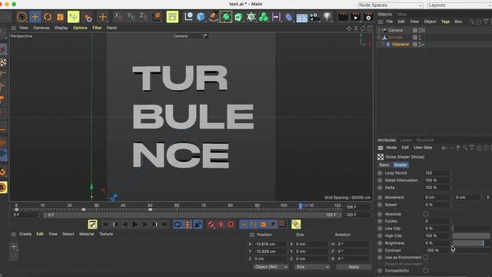Toggle the Displacer object's enable checkbox
Viewport: 492px width, 277px height.
[415, 45]
